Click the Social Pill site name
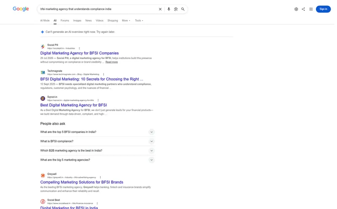Image resolution: width=337 pixels, height=209 pixels. click(53, 45)
